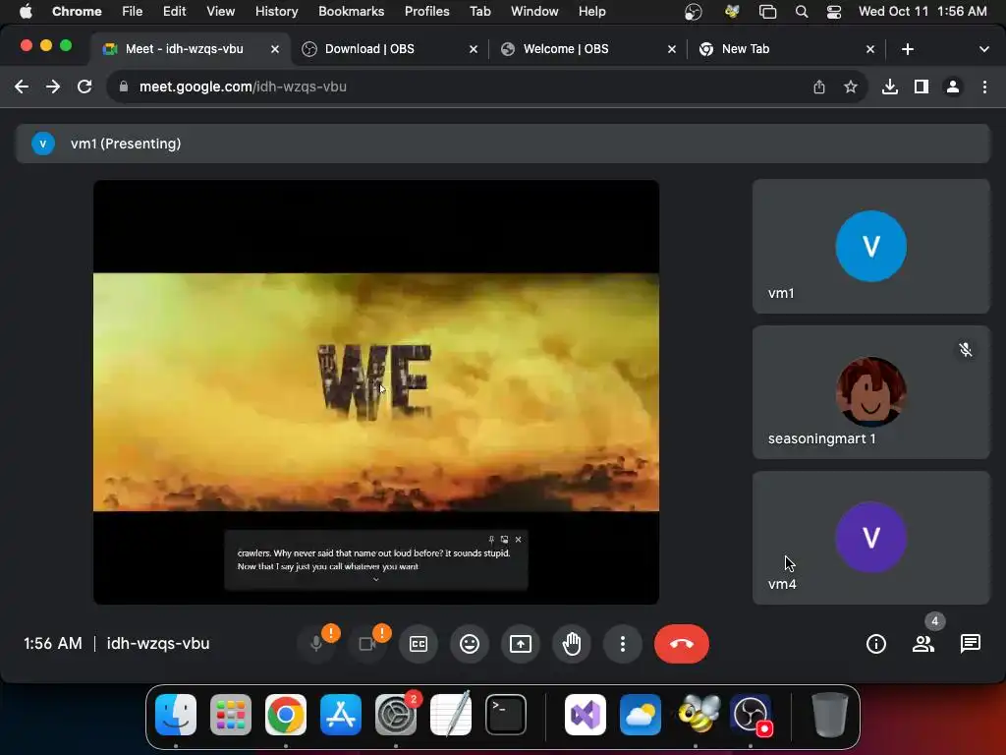
Task: Click the share page icon in address bar
Action: coord(819,87)
